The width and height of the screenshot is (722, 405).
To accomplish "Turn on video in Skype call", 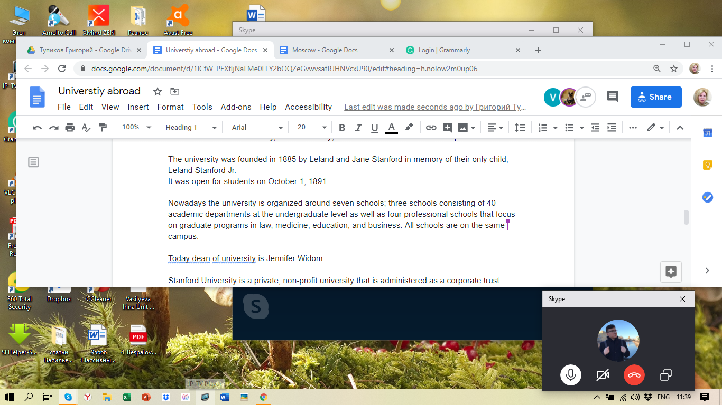I will coord(603,375).
